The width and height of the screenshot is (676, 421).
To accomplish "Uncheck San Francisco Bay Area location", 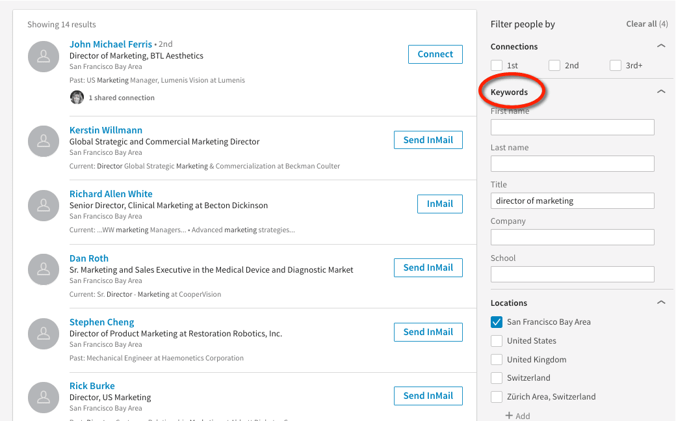I will click(x=497, y=322).
